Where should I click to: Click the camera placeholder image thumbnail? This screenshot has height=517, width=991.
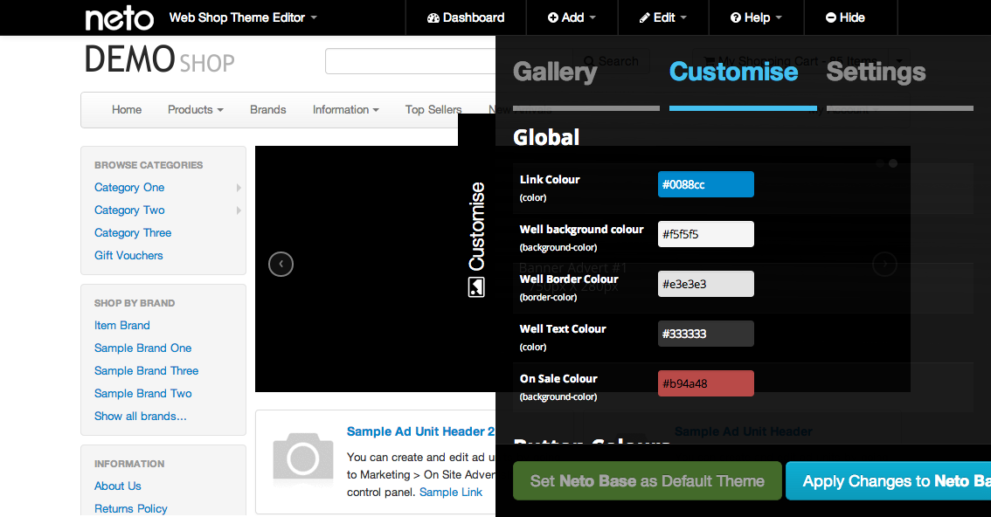[x=302, y=458]
